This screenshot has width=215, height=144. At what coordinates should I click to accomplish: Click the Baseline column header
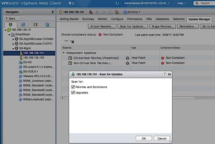96,48
